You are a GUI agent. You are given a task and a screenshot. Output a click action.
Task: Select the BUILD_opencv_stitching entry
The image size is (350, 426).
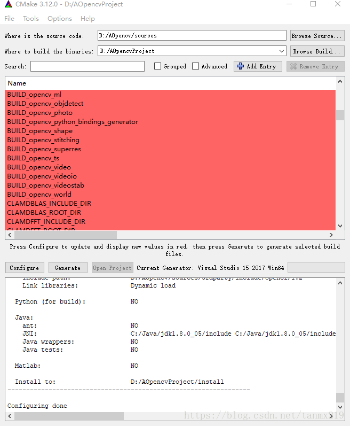click(170, 140)
